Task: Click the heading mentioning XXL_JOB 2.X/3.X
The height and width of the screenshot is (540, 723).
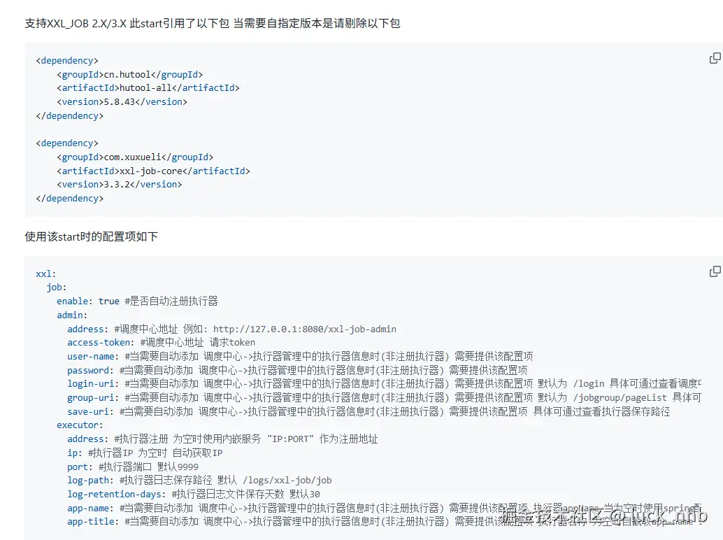Action: tap(213, 23)
